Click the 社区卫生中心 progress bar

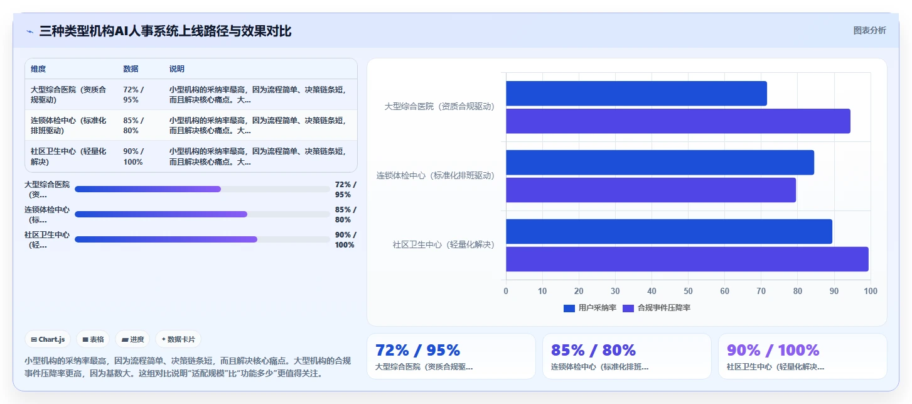202,239
